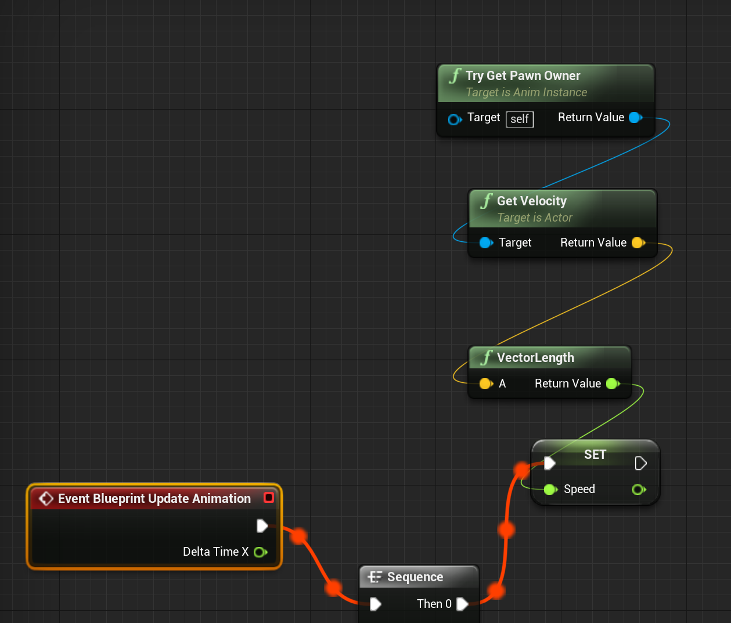Screen dimensions: 731x623
Task: Select the function icon on Try Get Pawn Owner
Action: 454,75
